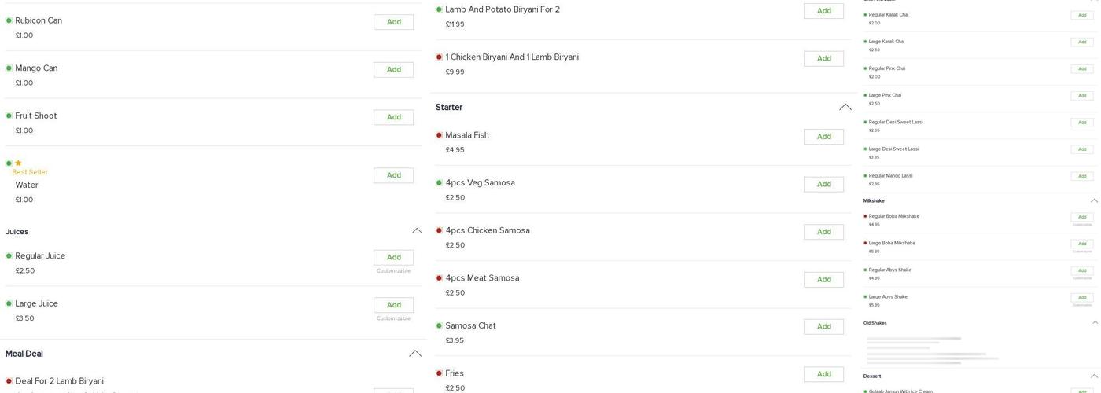This screenshot has width=1101, height=393.
Task: Collapse the Milkshake section
Action: click(1094, 200)
